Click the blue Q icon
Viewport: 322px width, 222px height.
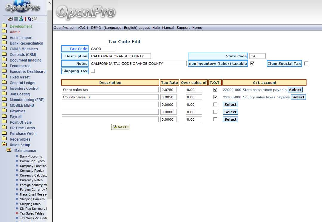[29, 19]
